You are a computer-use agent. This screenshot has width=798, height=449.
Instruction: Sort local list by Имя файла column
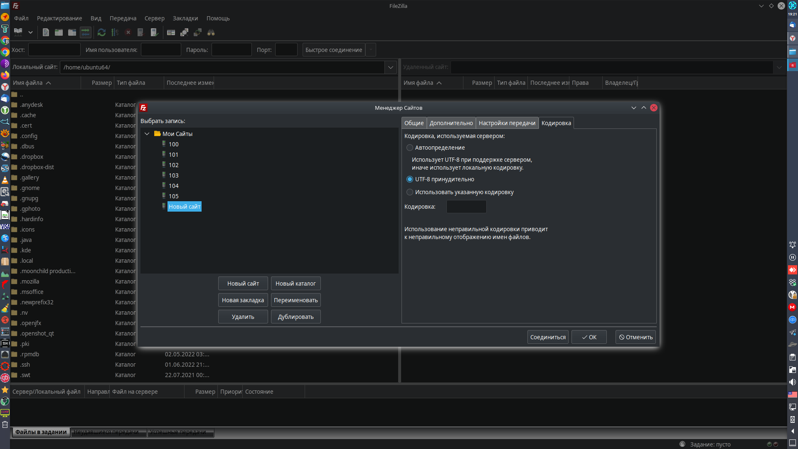click(46, 83)
